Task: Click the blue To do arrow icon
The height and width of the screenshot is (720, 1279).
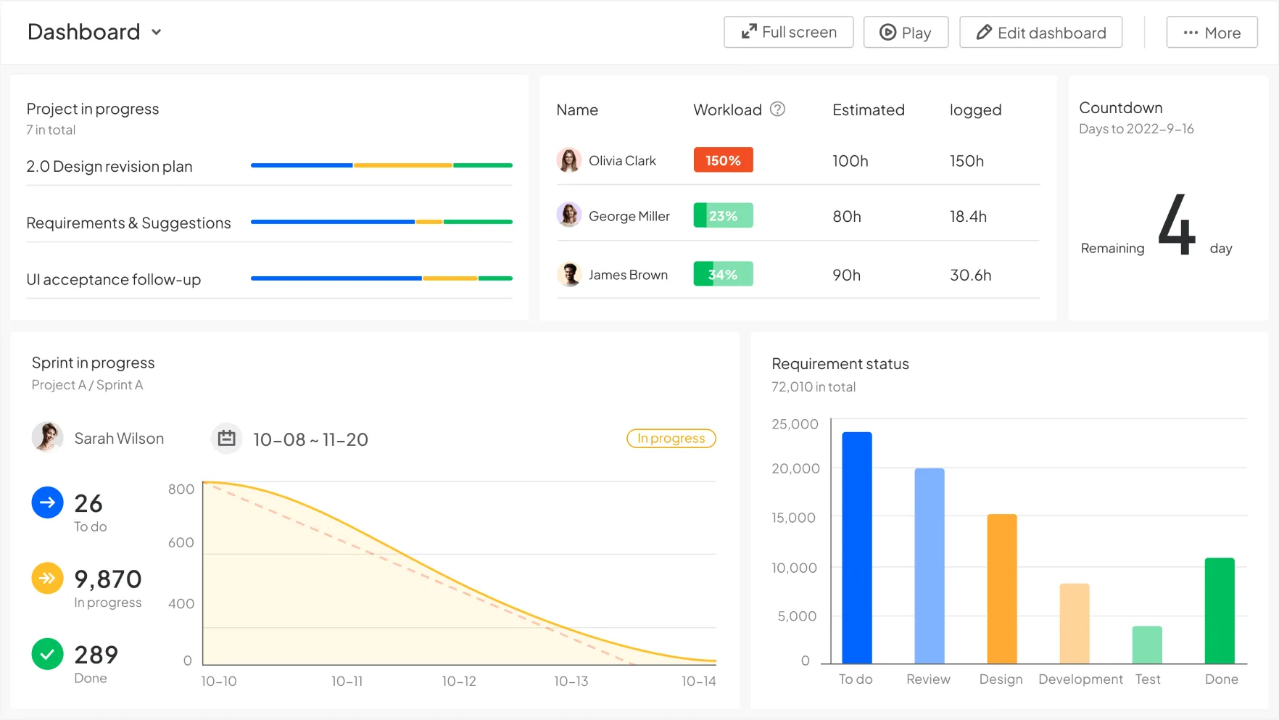Action: pyautogui.click(x=47, y=502)
